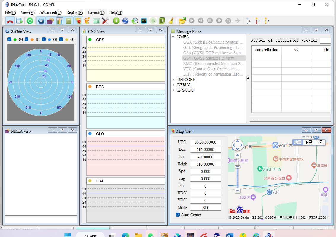Click the bar chart CN0 view icon

tap(60, 21)
